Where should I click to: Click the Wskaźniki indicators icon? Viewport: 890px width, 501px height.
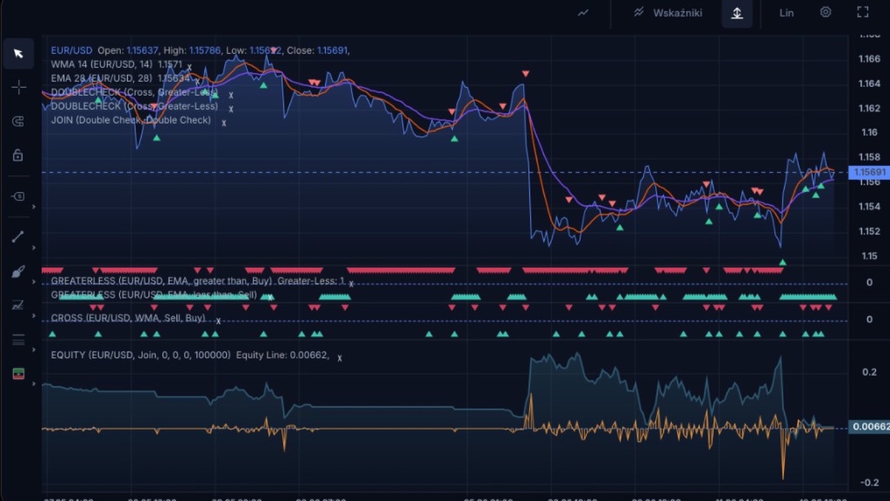tap(639, 12)
